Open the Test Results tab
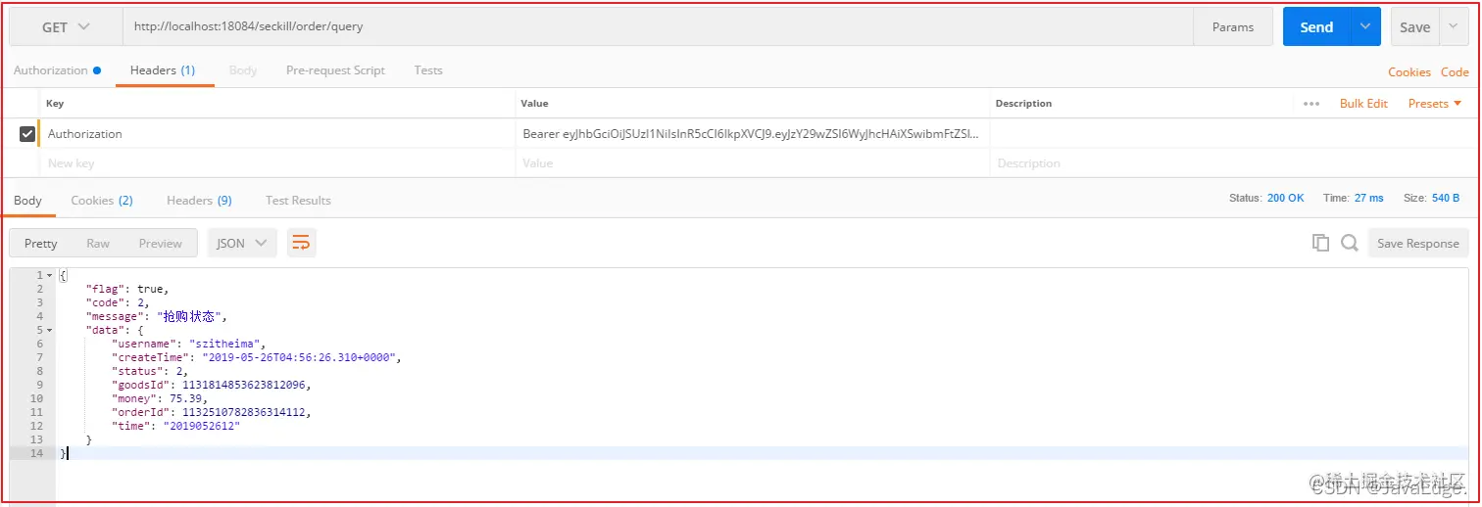Screen dimensions: 1482x507 pos(298,201)
